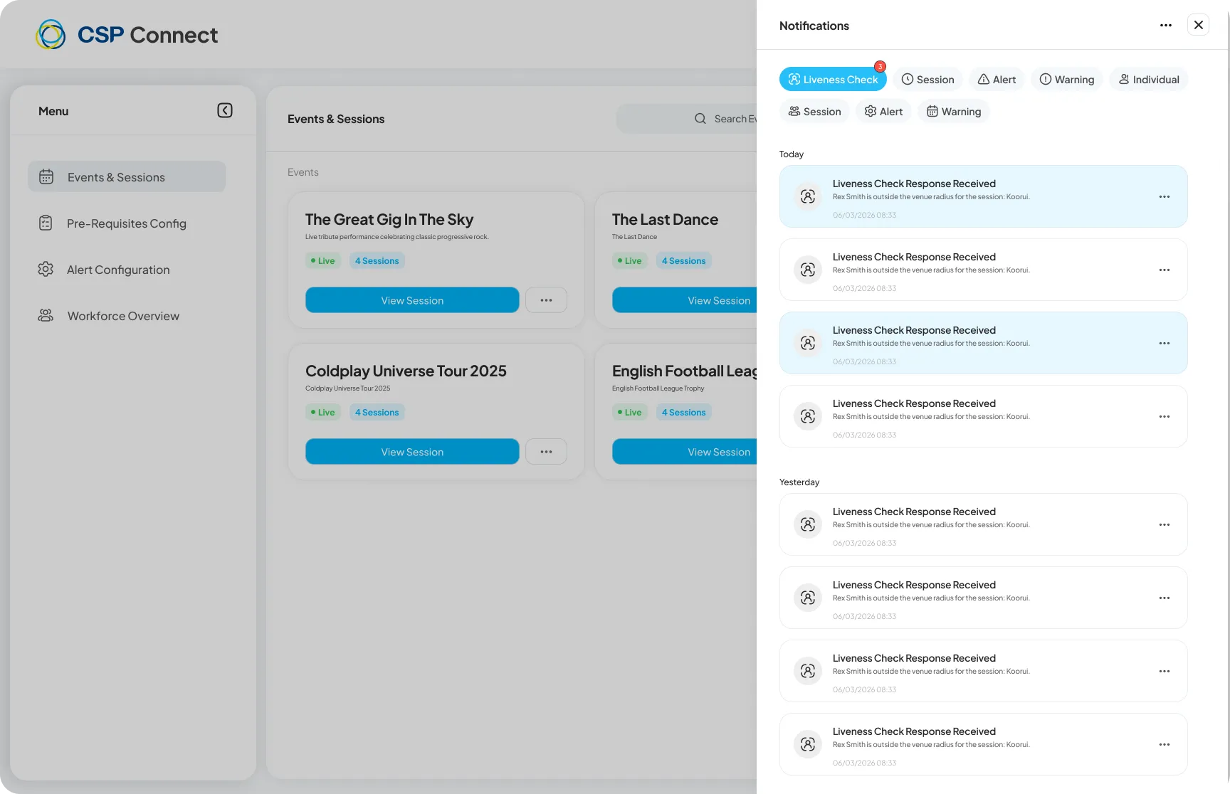Open more options for The Great Gig card
The width and height of the screenshot is (1230, 794).
tap(546, 300)
